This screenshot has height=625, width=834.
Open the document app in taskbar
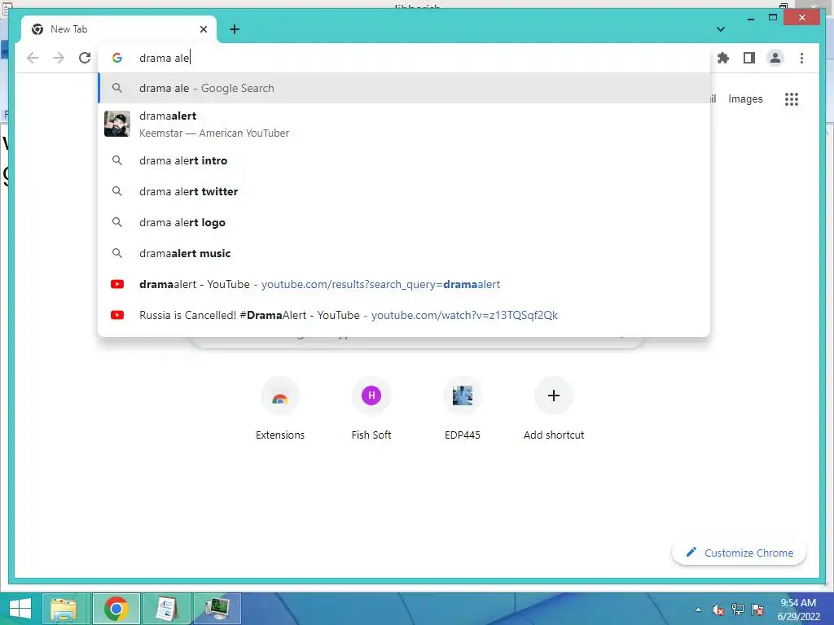pos(166,609)
